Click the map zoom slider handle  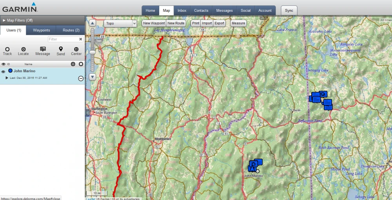(92, 52)
